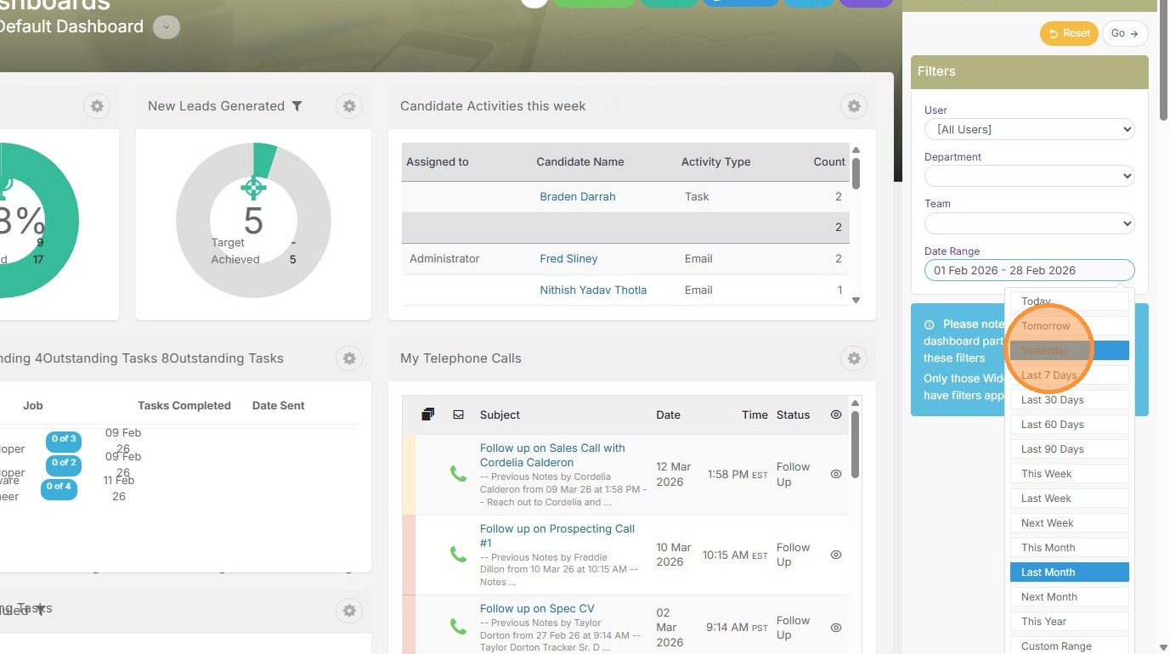Pick Last 60 Days date range
Viewport: 1170px width, 654px height.
(1070, 425)
